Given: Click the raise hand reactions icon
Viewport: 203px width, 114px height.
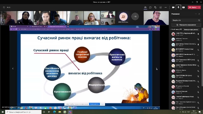Looking at the screenshot, I should [155, 7].
